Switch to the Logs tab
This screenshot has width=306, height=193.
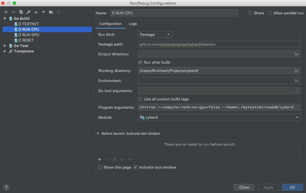coord(133,24)
